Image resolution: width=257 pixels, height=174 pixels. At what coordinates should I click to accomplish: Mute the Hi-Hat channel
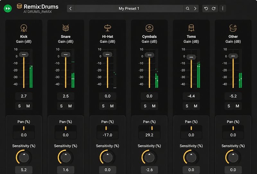pyautogui.click(x=112, y=106)
